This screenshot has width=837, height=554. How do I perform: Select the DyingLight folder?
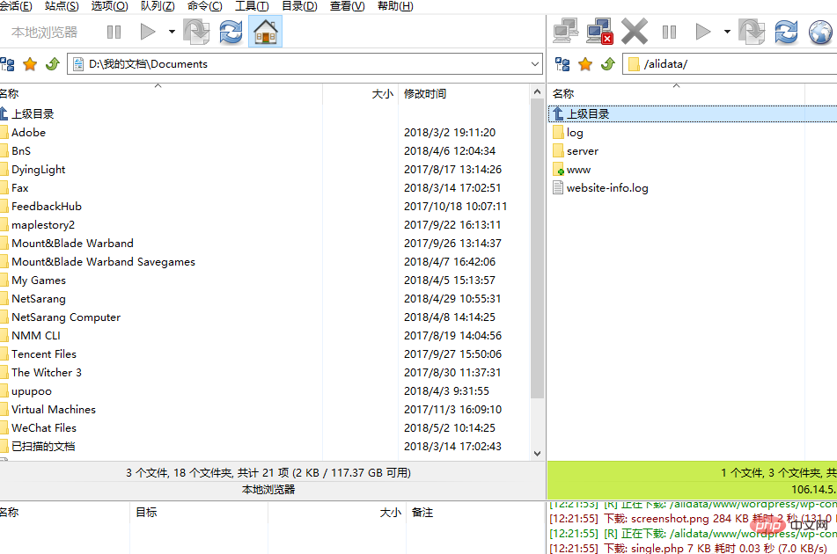pyautogui.click(x=38, y=170)
